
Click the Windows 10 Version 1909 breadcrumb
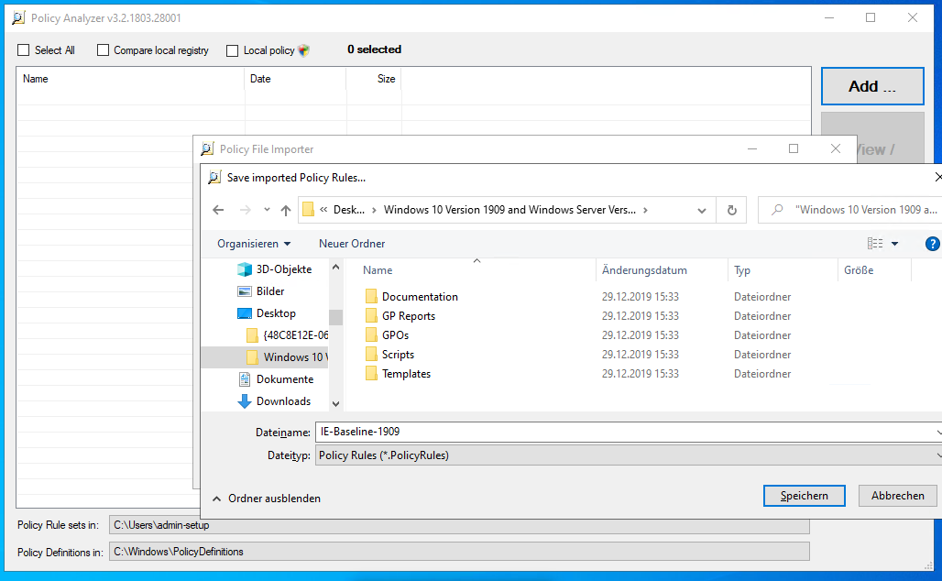(x=509, y=210)
